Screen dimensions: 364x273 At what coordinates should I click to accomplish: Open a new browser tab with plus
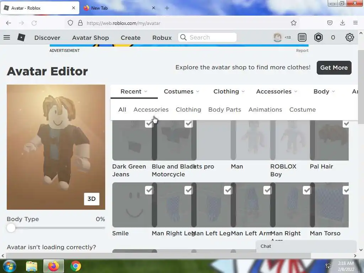pyautogui.click(x=167, y=8)
